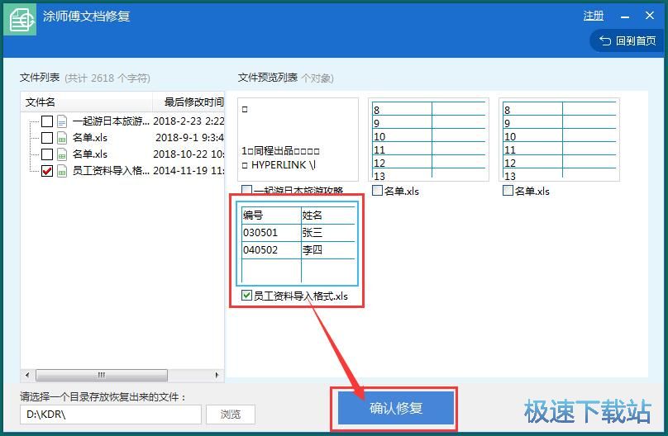Click the file list scroll right arrow
The image size is (668, 436).
[217, 375]
